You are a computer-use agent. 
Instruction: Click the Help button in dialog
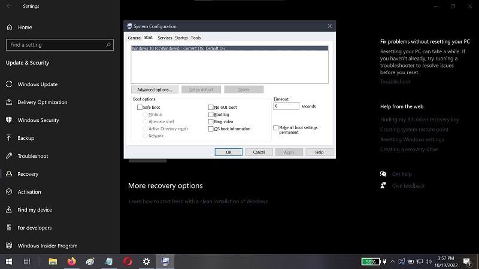point(319,152)
